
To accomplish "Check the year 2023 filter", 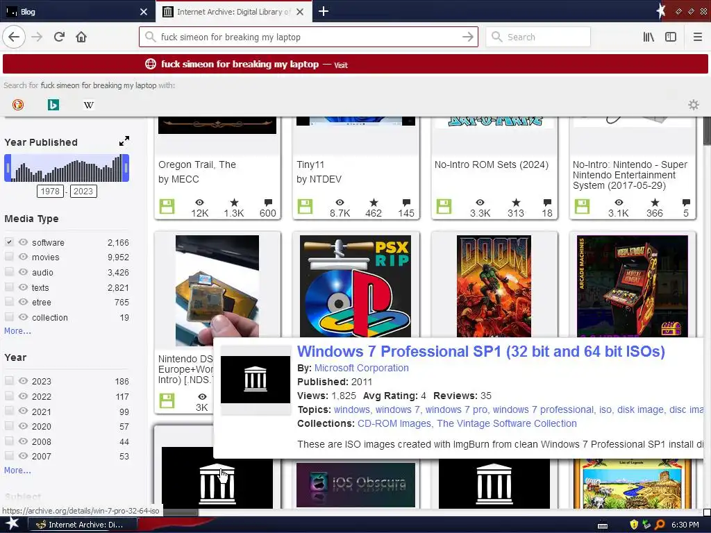I will click(x=8, y=381).
